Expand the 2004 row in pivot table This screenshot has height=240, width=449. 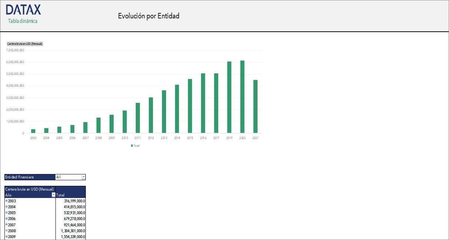pyautogui.click(x=6, y=207)
